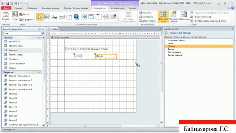Click the form's horizontal scrollbar thumb
This screenshot has width=236, height=133.
coord(85,126)
